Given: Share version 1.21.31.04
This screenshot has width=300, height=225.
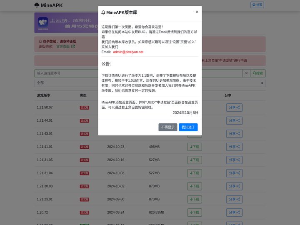Looking at the screenshot, I should click(234, 173).
